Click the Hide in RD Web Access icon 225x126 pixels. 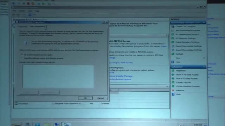click(x=173, y=78)
